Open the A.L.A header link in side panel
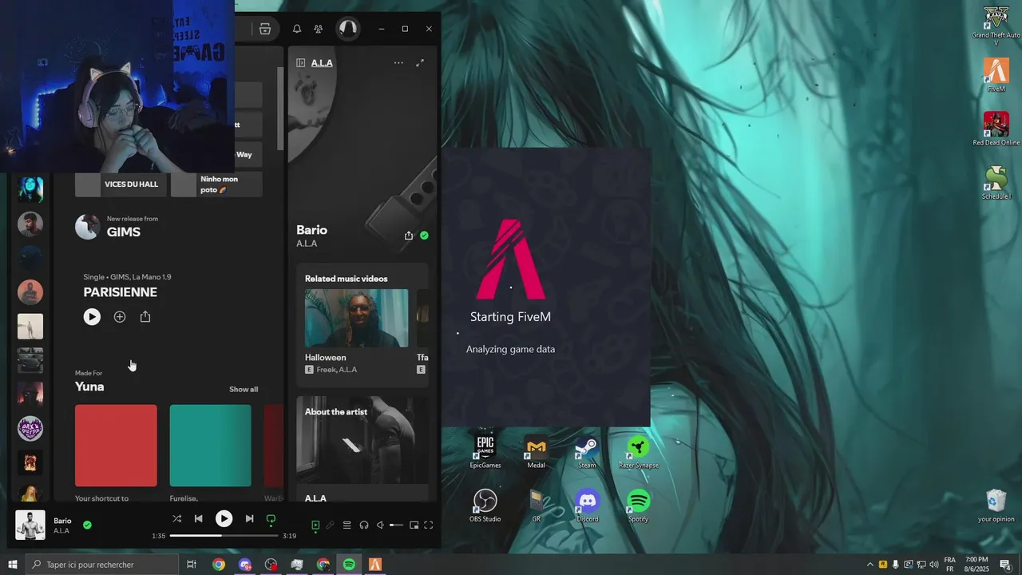 click(322, 63)
